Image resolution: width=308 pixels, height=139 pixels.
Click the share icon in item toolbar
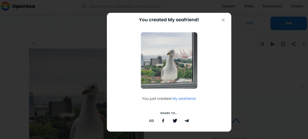click(294, 44)
